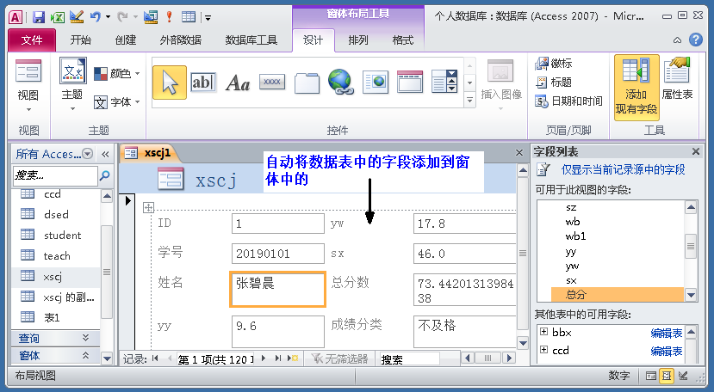
Task: Click the 姓名 text box 张碧晨
Action: (278, 289)
